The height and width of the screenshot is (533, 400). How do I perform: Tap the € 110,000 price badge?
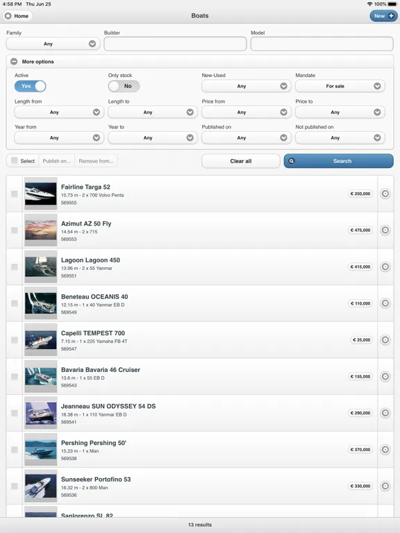[x=360, y=303]
